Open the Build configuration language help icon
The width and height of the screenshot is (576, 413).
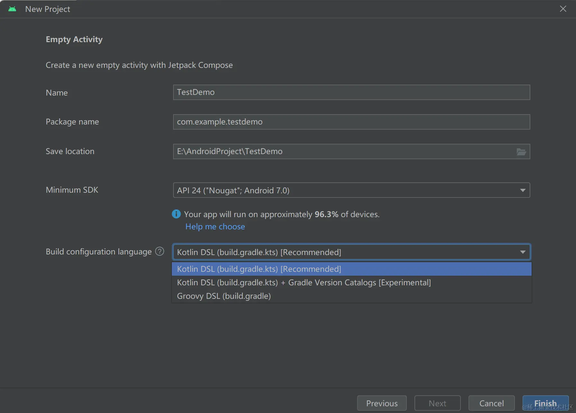(x=160, y=251)
